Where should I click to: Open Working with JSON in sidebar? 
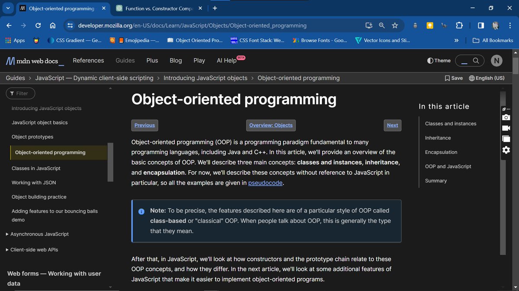click(34, 182)
